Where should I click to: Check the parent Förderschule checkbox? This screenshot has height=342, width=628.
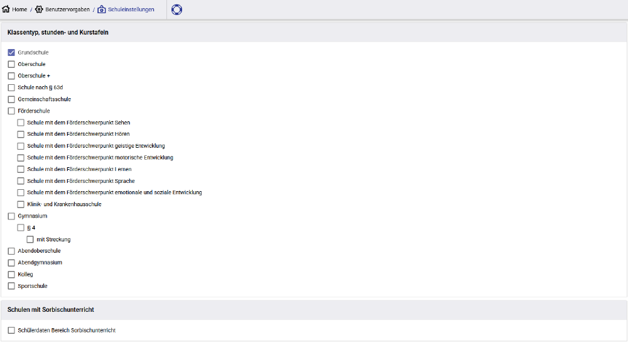[x=11, y=111]
